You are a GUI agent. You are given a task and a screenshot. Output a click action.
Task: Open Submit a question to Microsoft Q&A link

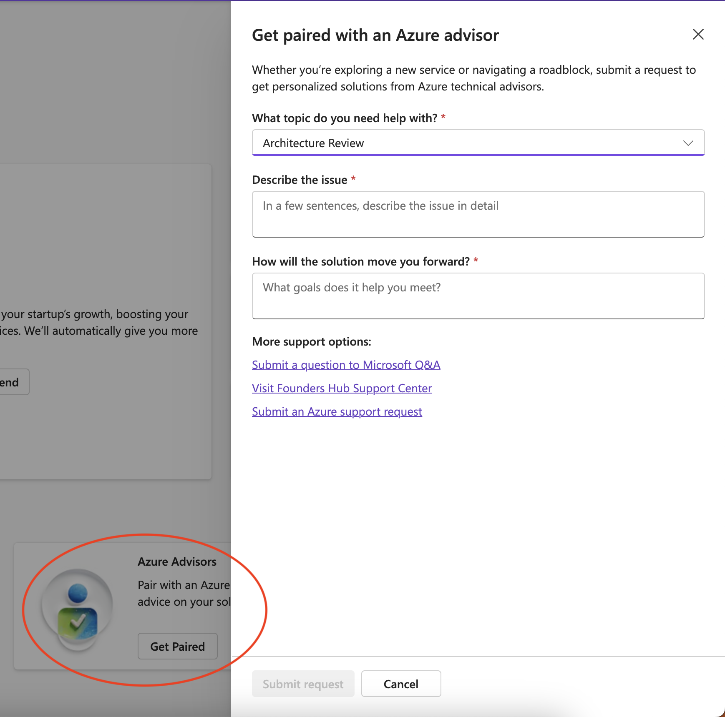pos(346,365)
